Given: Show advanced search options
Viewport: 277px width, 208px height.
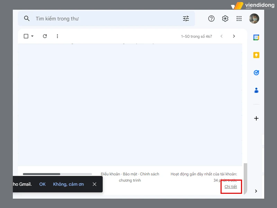Looking at the screenshot, I should click(x=186, y=18).
